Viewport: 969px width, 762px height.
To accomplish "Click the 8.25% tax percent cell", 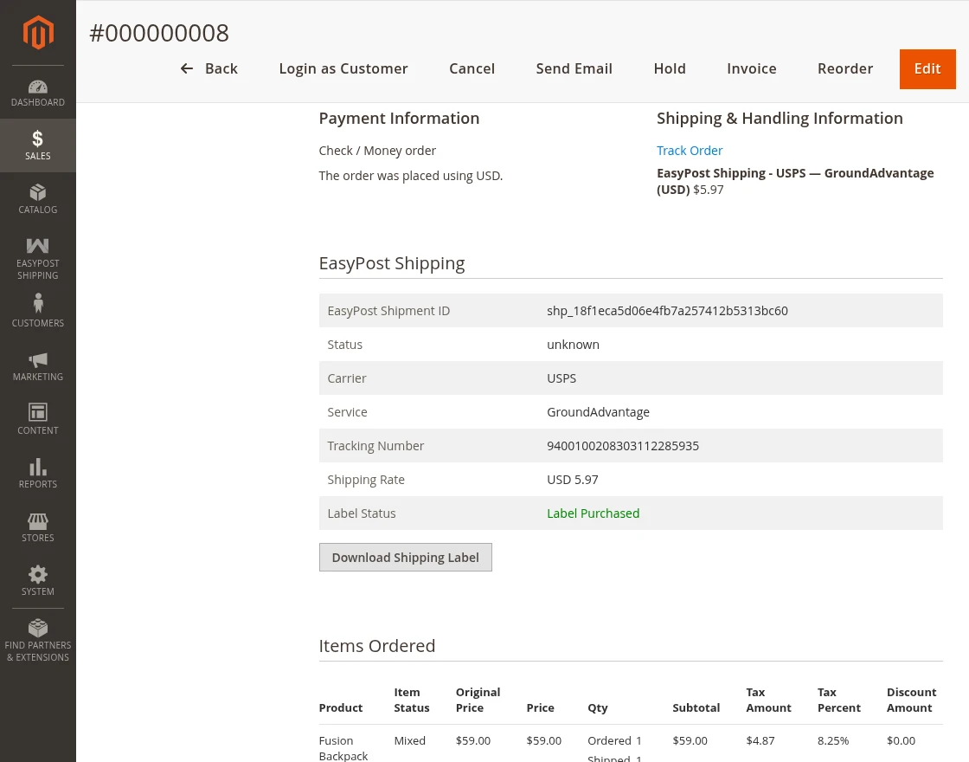I will click(x=832, y=740).
